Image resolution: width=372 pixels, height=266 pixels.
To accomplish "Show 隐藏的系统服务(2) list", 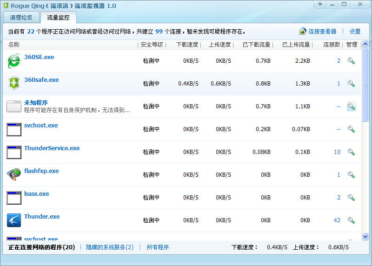I will [110, 247].
